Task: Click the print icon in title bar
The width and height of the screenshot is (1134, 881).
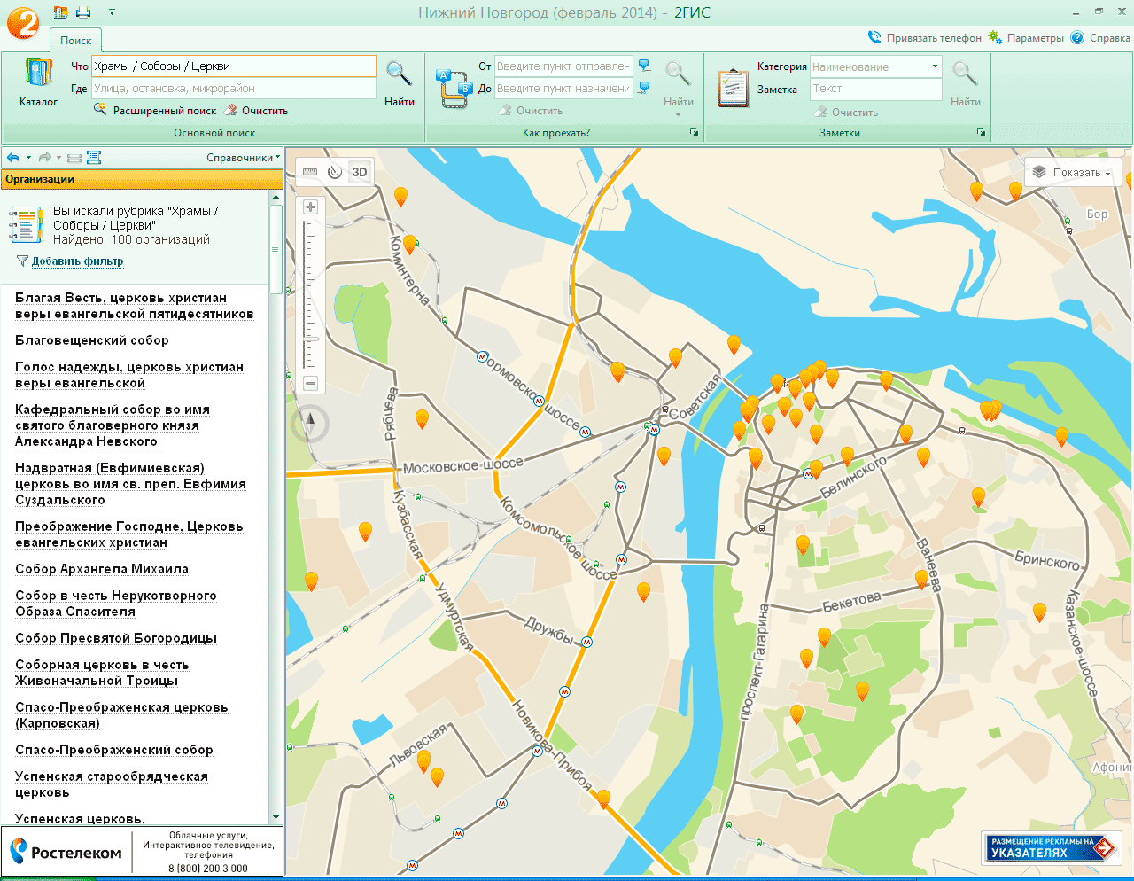Action: [83, 12]
